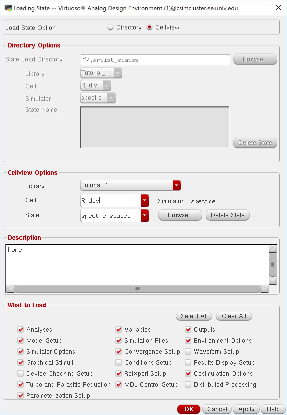This screenshot has width=287, height=415.
Task: Click Description scroll up arrow
Action: point(272,249)
